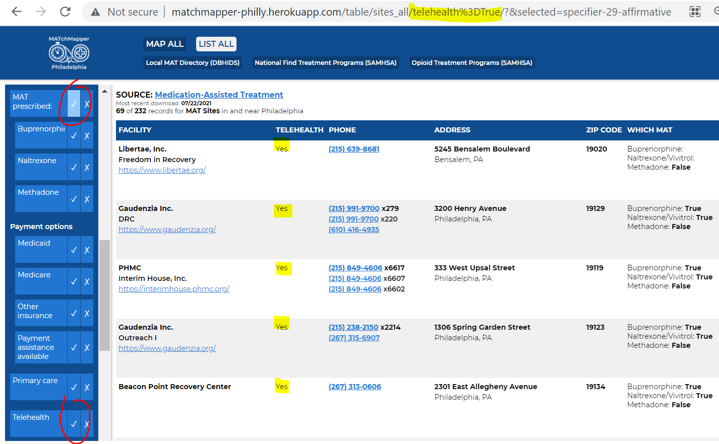This screenshot has height=444, width=719.
Task: Click the sidebar scrollbar thumb
Action: click(104, 295)
